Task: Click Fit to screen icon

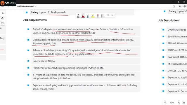Action: tap(184, 103)
